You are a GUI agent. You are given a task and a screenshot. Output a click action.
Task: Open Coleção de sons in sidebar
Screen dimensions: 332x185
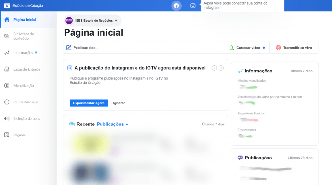[29, 118]
